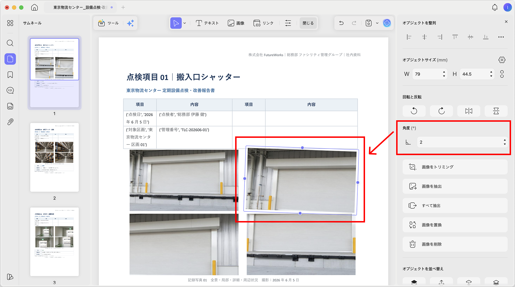Open the attachments paperclip panel
The height and width of the screenshot is (287, 515).
click(x=10, y=122)
